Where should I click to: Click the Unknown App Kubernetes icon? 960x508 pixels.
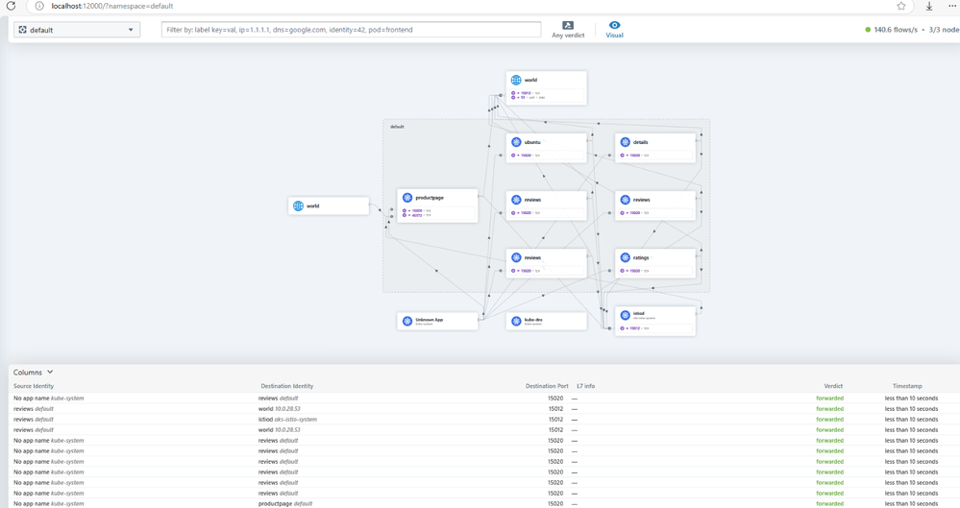(407, 321)
